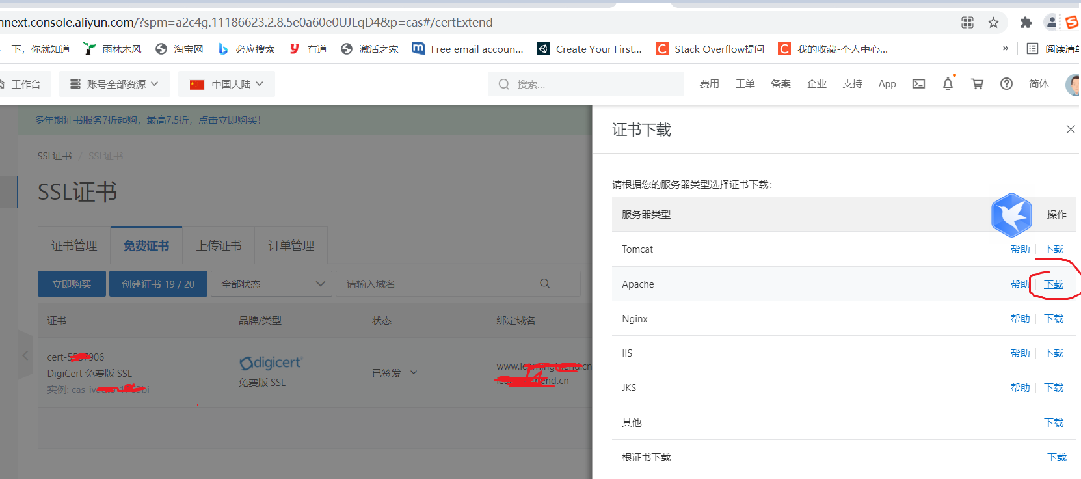Open the Stack Overflow提问 bookmark

click(710, 49)
